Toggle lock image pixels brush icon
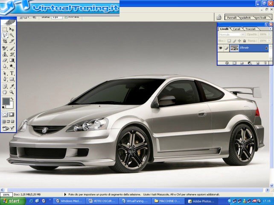The width and height of the screenshot is (274, 205). (234, 41)
